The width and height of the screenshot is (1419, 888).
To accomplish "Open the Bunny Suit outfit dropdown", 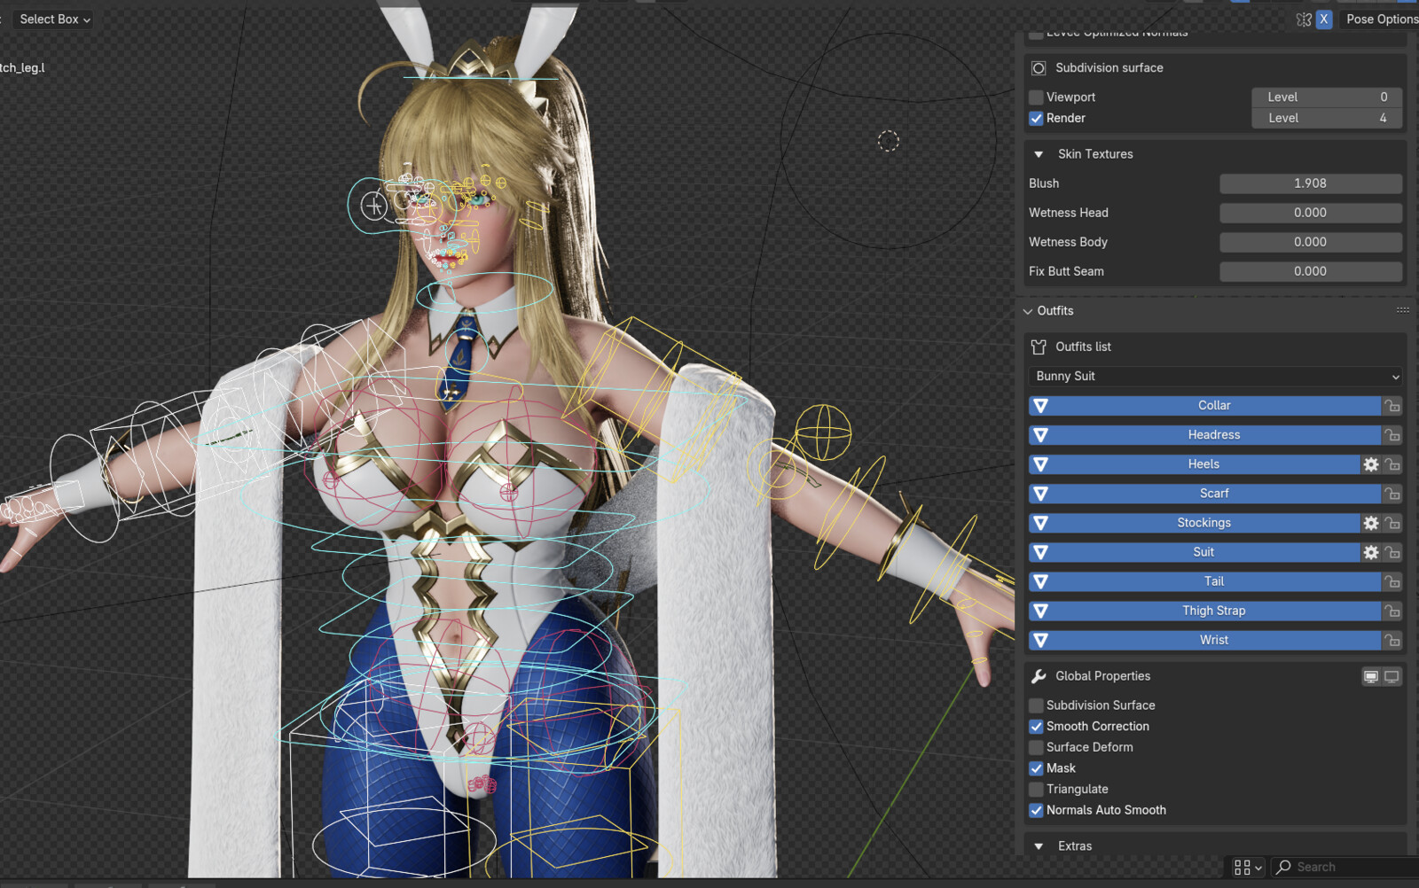I will coord(1214,376).
